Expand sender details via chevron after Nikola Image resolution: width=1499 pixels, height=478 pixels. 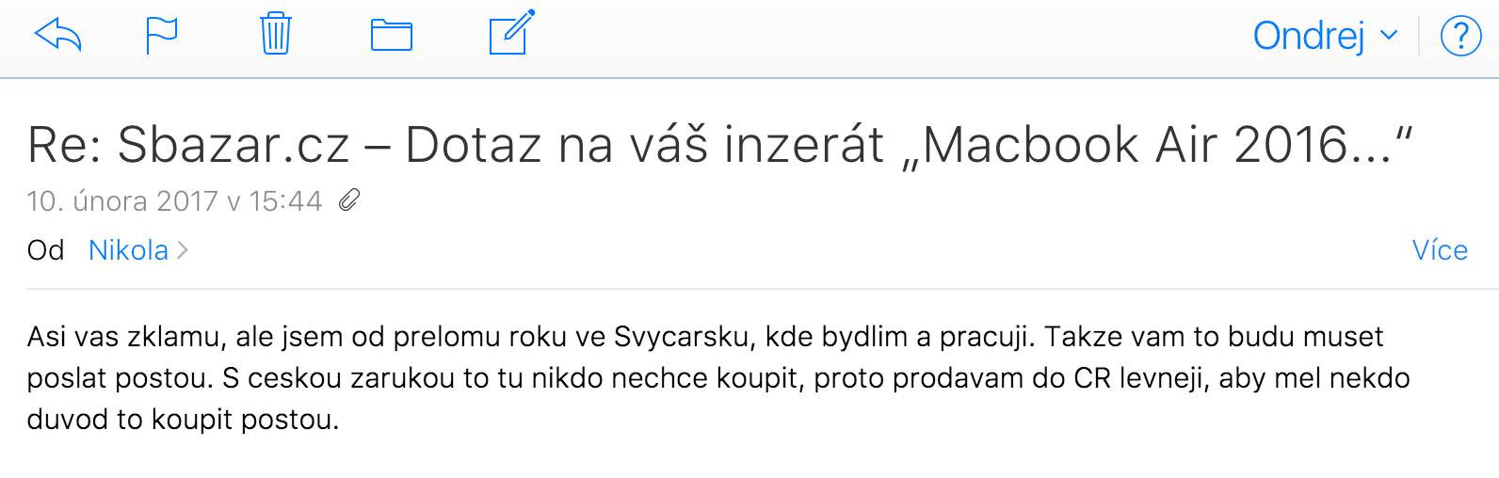click(183, 250)
